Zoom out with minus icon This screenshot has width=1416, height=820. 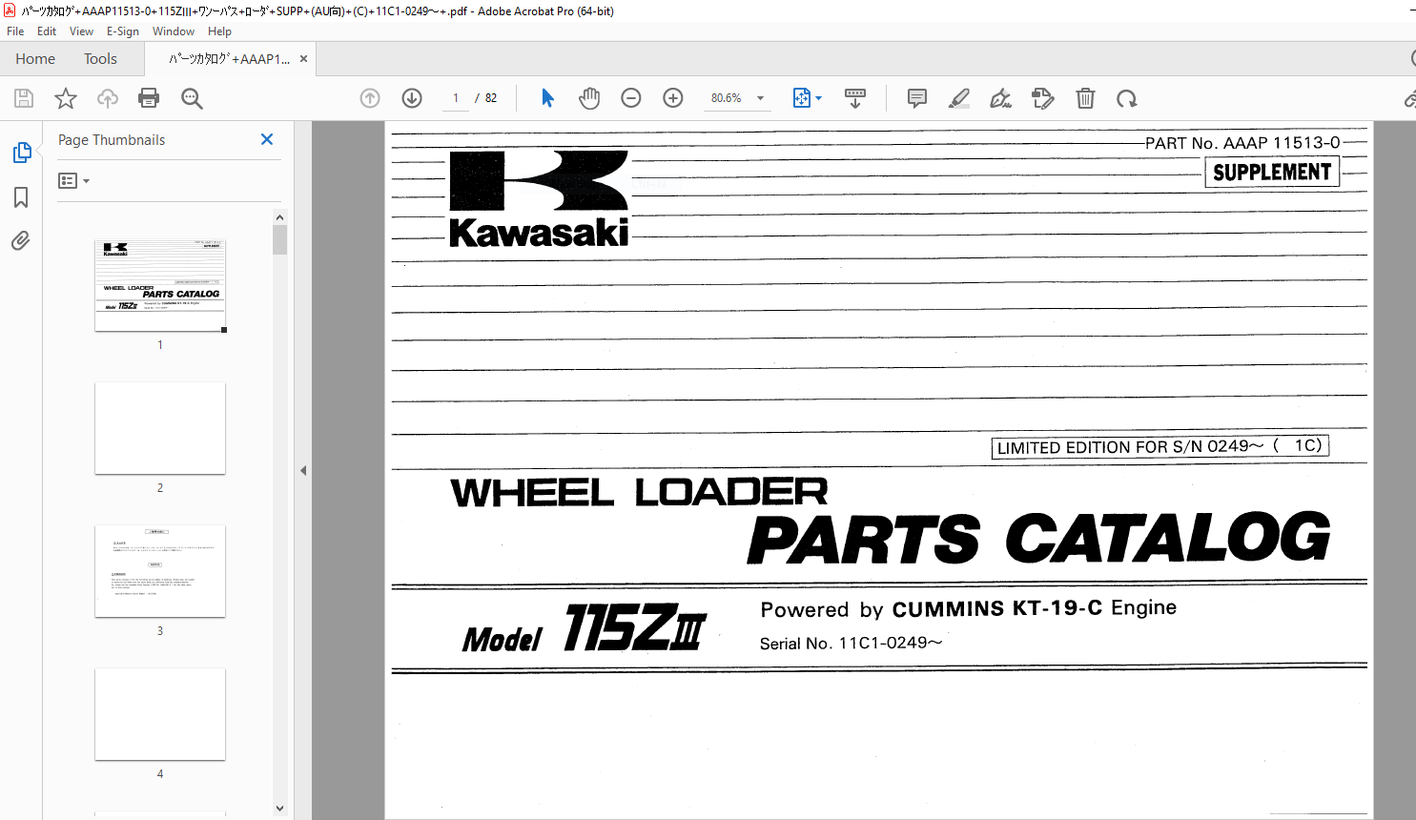(x=631, y=98)
